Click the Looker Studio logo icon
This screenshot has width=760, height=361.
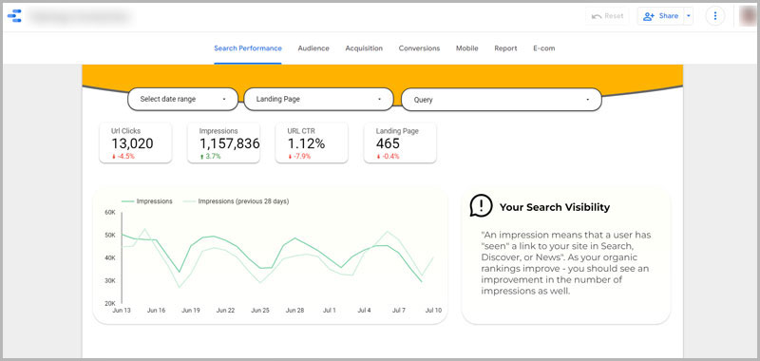[14, 16]
